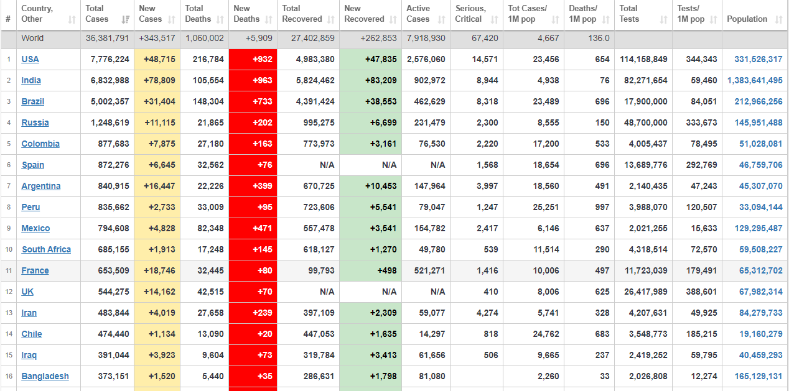Screen dimensions: 789x391
Task: Select USA new deaths cell +932
Action: [253, 60]
